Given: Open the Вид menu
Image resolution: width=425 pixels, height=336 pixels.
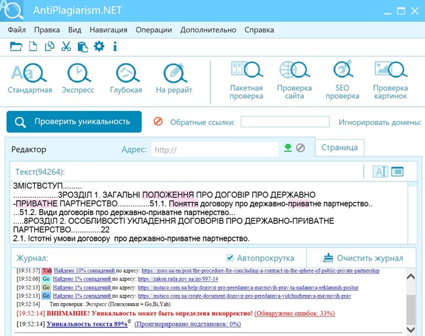Looking at the screenshot, I should [x=75, y=30].
